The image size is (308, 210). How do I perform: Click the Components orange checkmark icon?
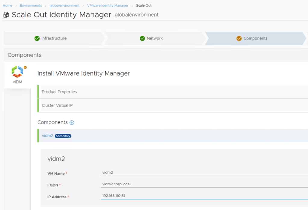point(239,38)
